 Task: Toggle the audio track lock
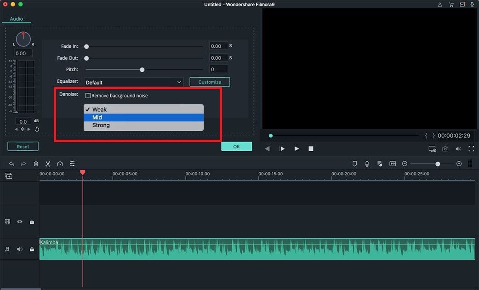(x=32, y=249)
